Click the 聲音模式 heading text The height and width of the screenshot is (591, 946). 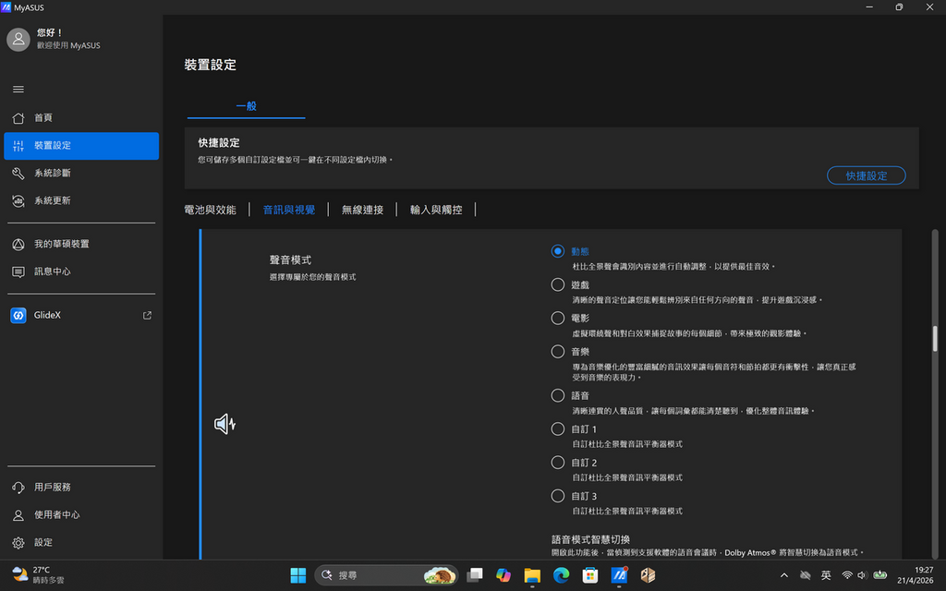pos(290,259)
